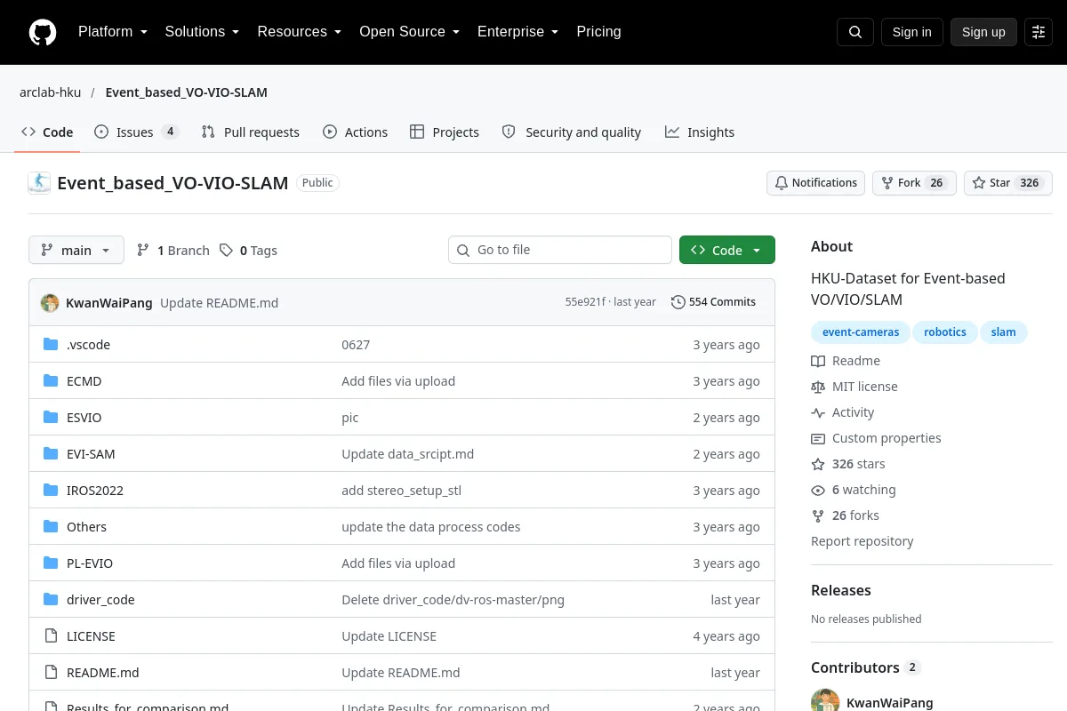Expand the Solutions menu
The image size is (1067, 711).
tap(202, 32)
